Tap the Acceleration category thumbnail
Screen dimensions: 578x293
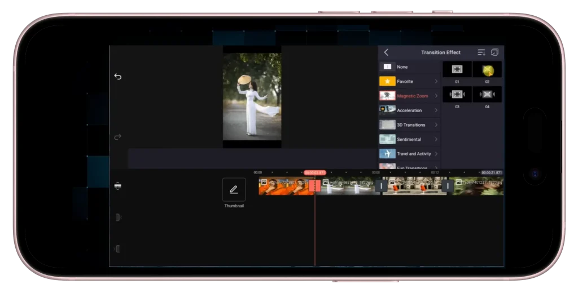tap(387, 110)
